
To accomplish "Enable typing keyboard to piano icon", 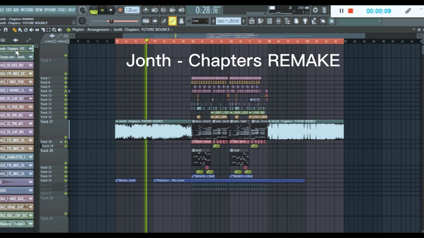I will point(146,21).
